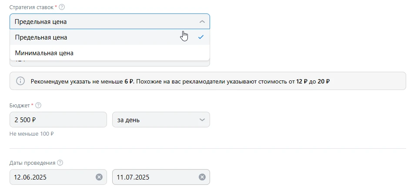Click the recommendation text about advertiser costs
Viewport: 414px width, 190px height.
coord(180,81)
